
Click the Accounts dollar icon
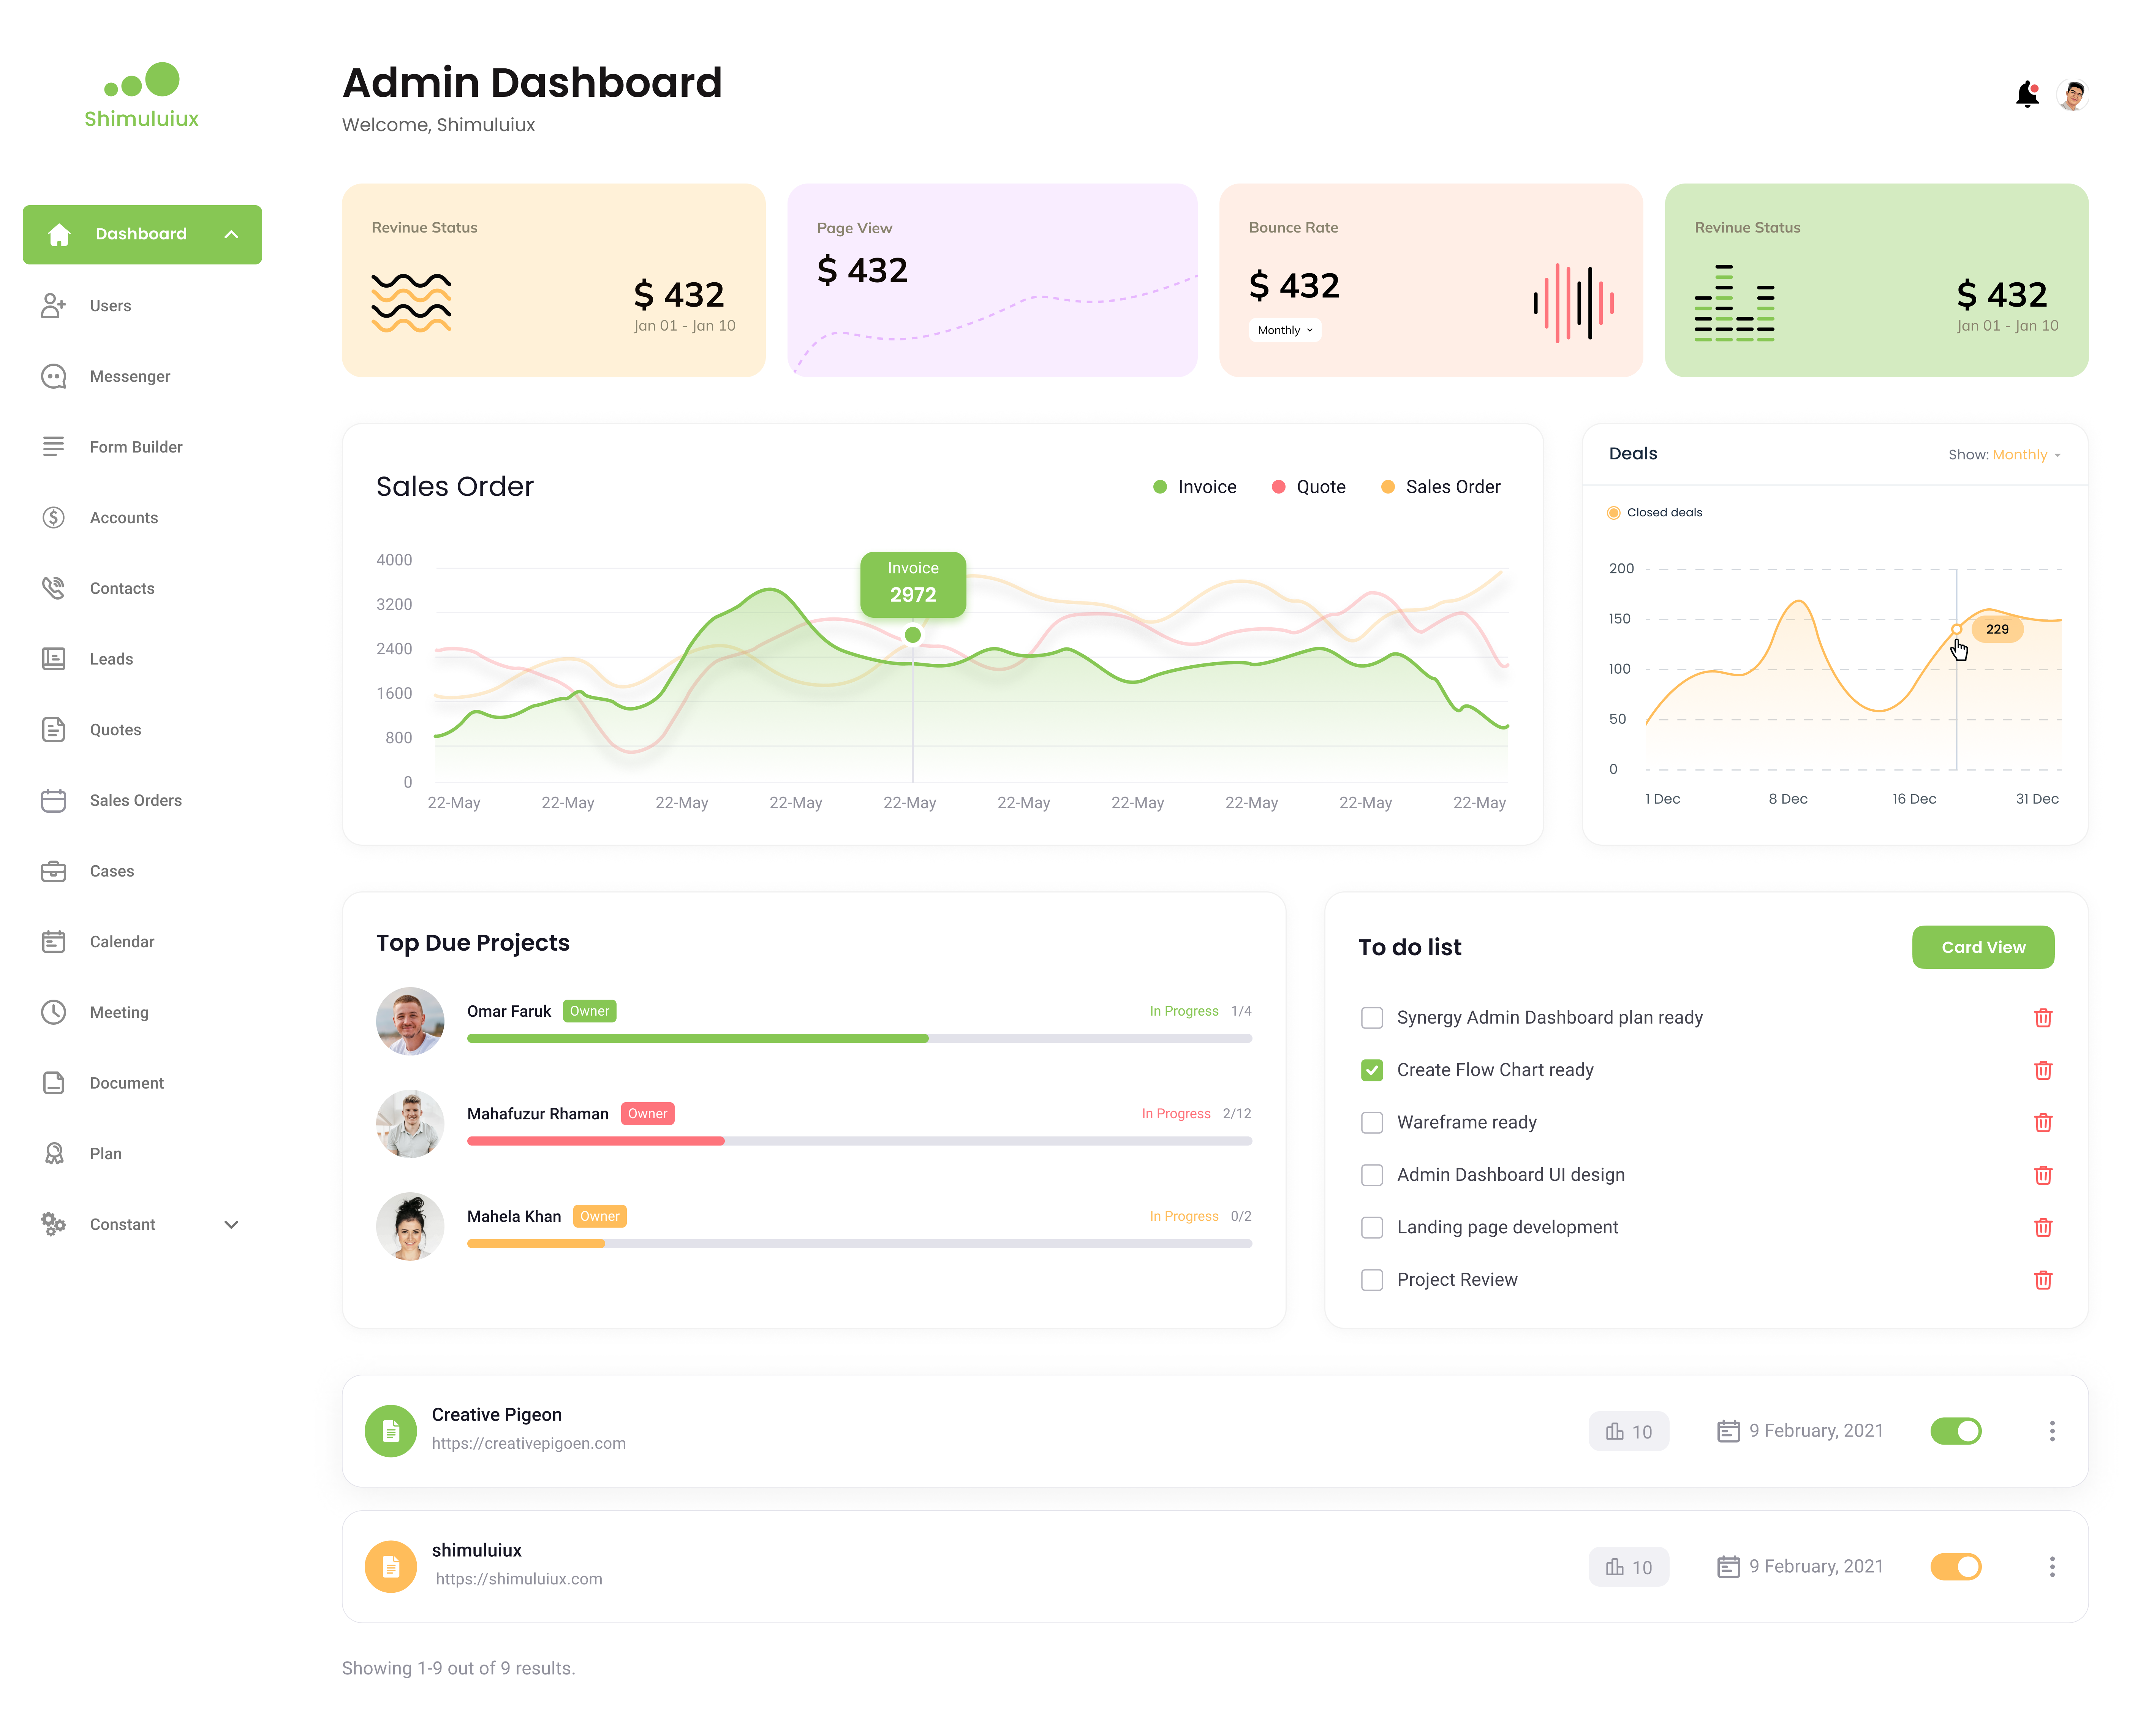[x=53, y=517]
